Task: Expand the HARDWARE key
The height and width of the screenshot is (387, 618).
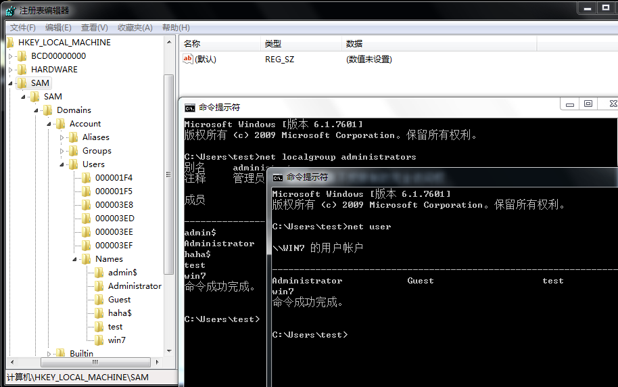Action: click(x=11, y=70)
